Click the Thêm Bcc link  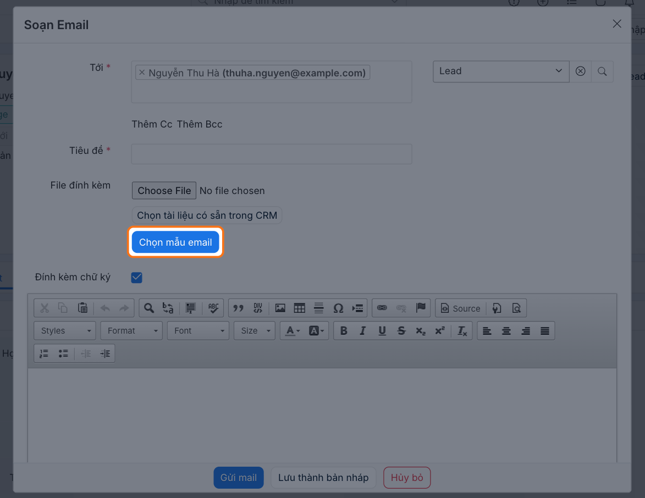click(x=200, y=124)
